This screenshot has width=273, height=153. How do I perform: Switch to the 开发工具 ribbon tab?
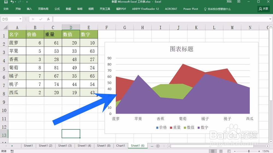point(105,9)
